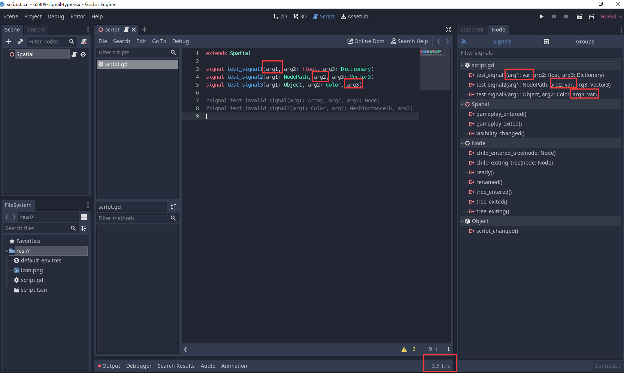Select script.gd in the scripts list
This screenshot has width=624, height=373.
pos(137,64)
